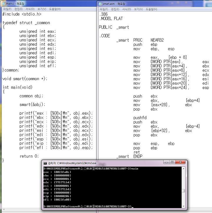Click the cmd window vertical scroll thumb
Image resolution: width=212 pixels, height=213 pixels.
[183, 191]
